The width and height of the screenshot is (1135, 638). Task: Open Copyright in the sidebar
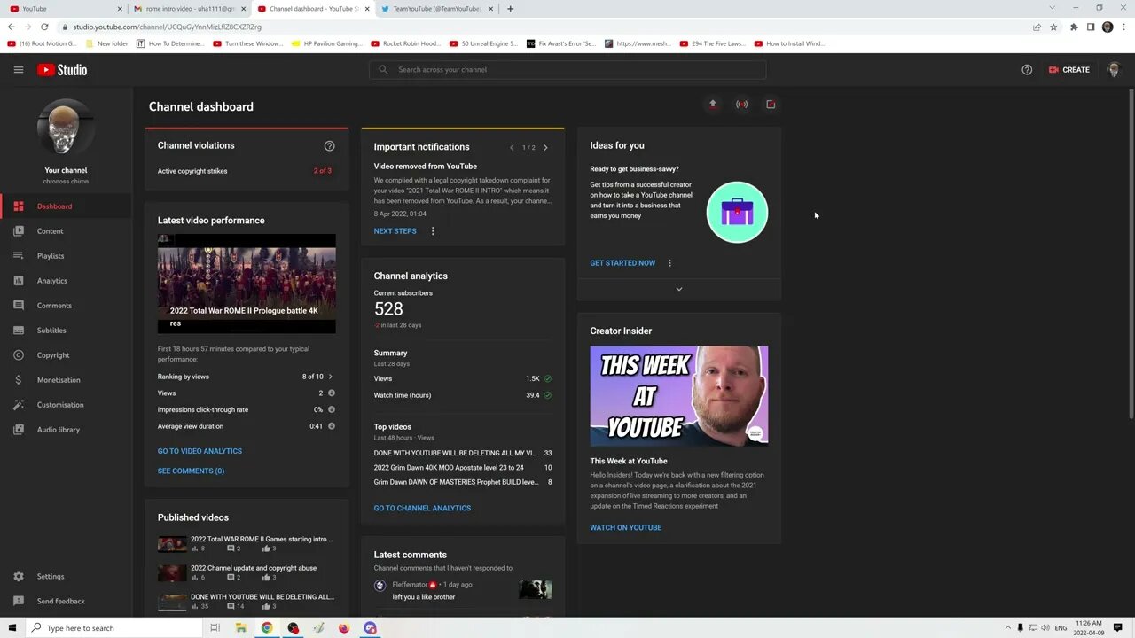point(67,355)
